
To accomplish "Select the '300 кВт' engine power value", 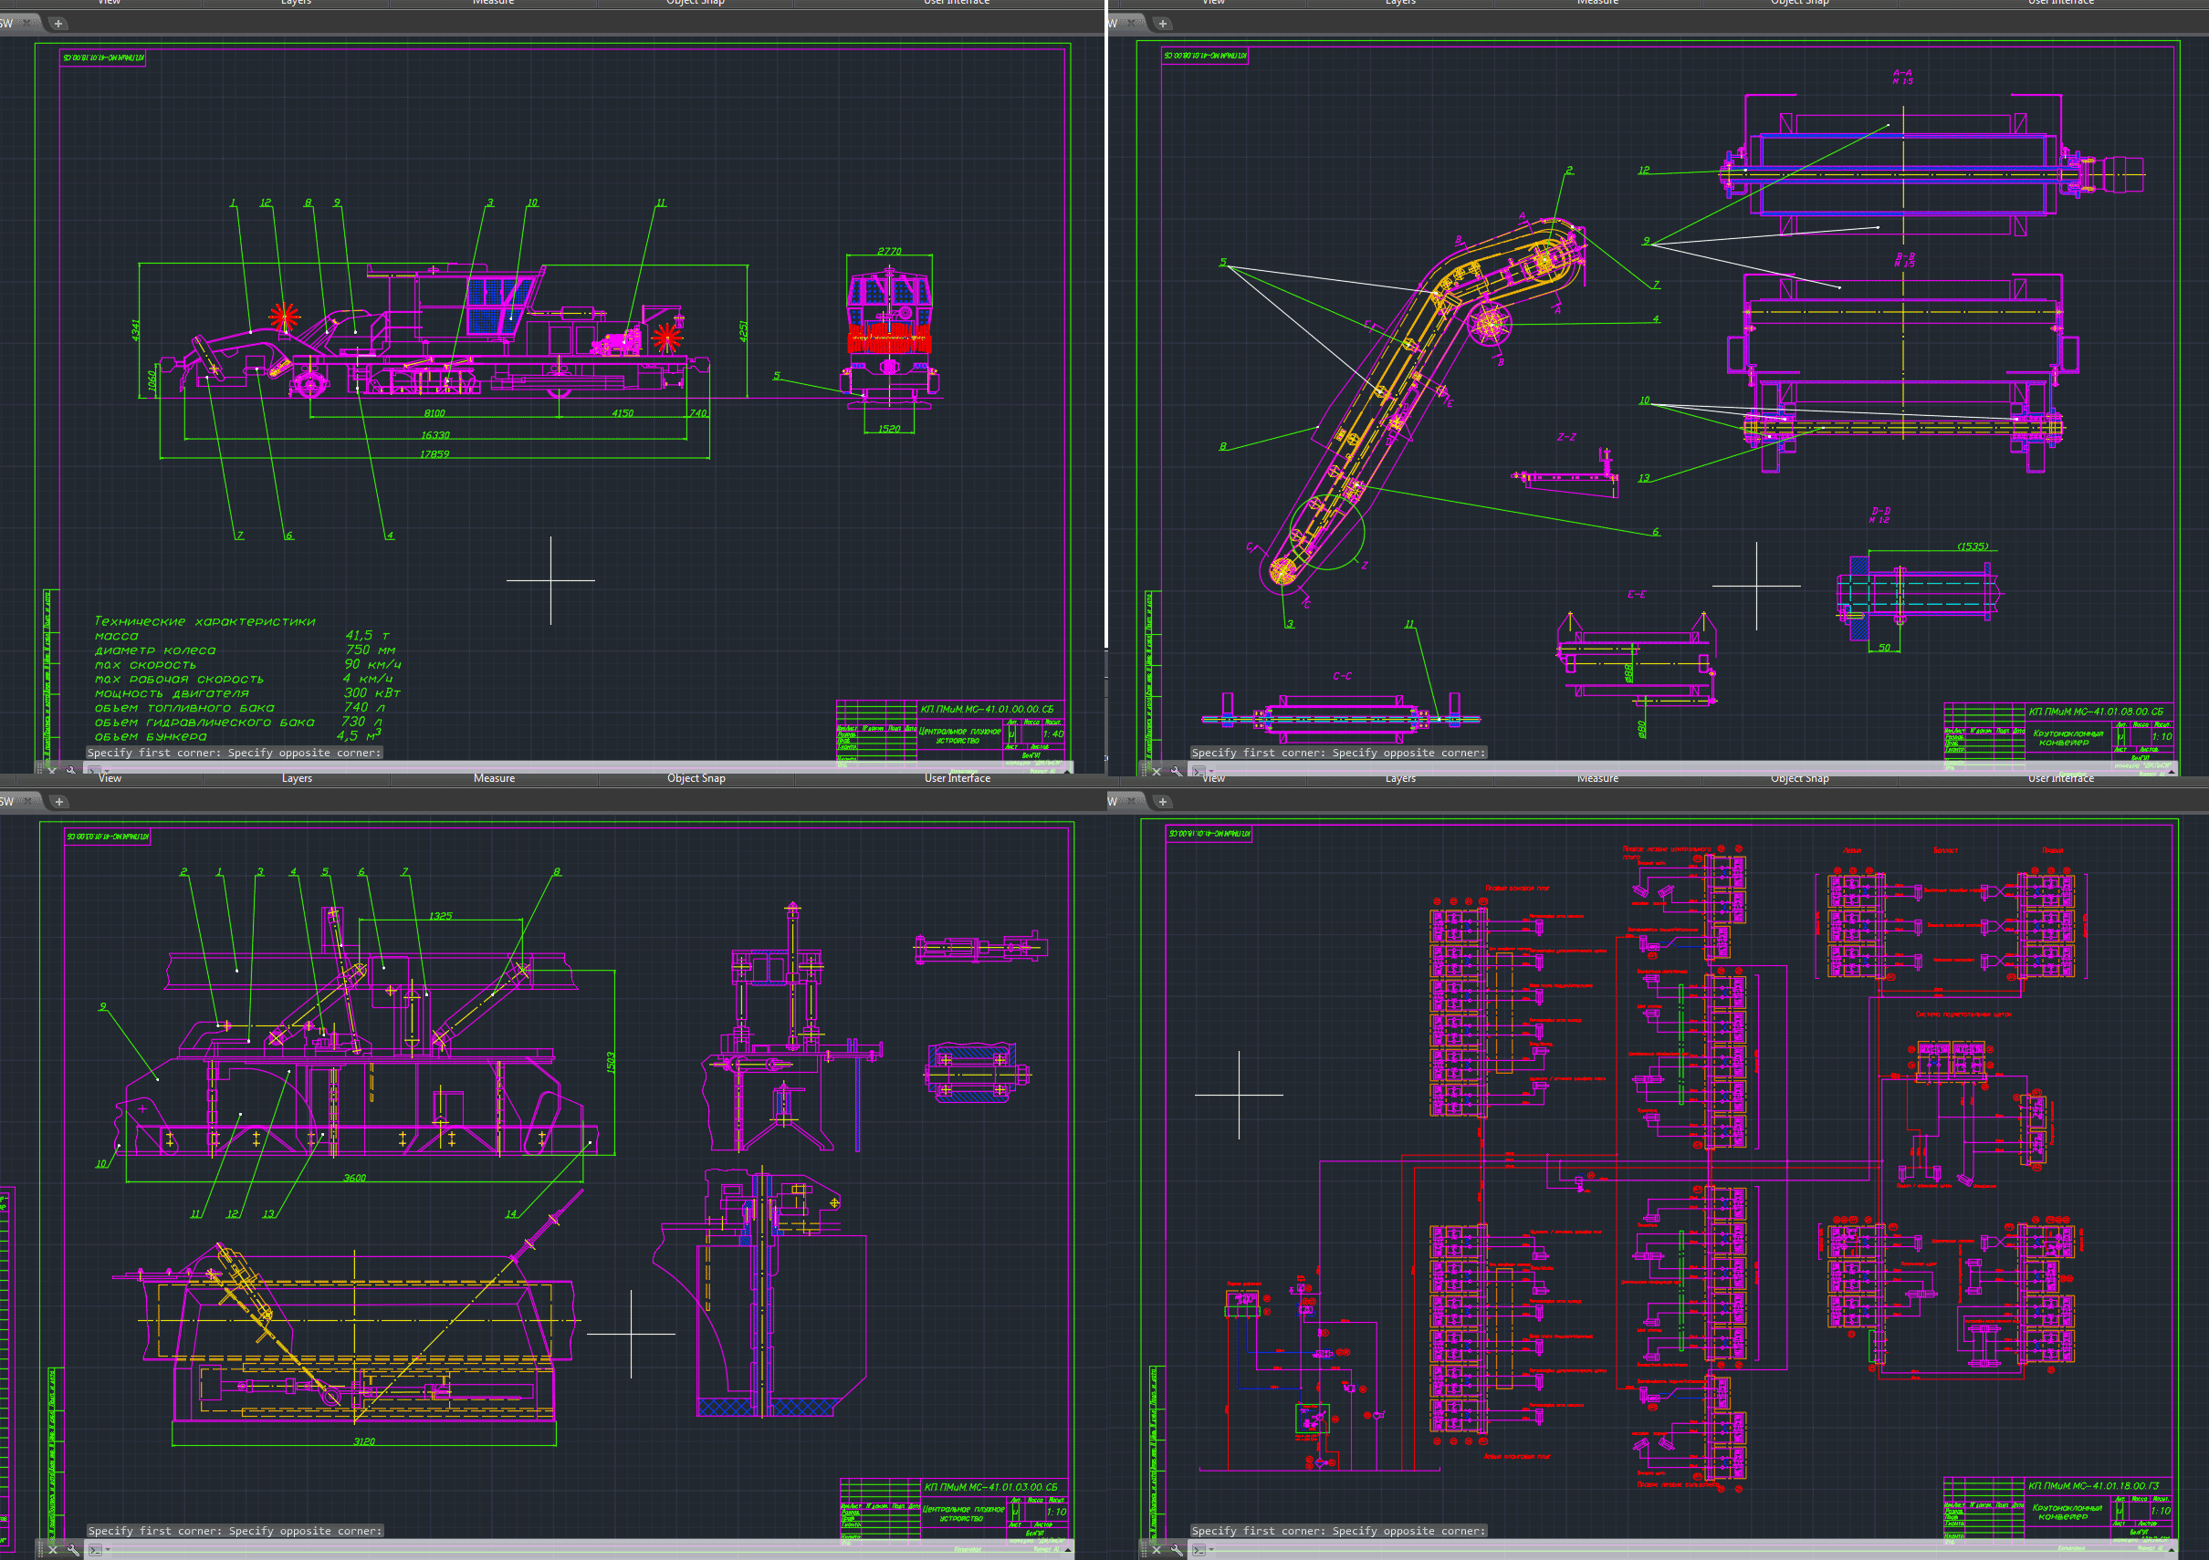I will pyautogui.click(x=372, y=692).
